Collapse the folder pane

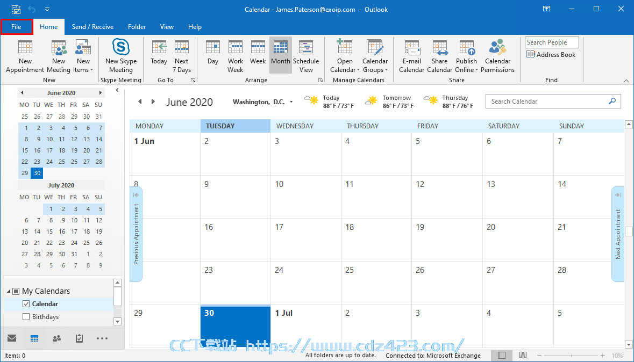[x=117, y=90]
